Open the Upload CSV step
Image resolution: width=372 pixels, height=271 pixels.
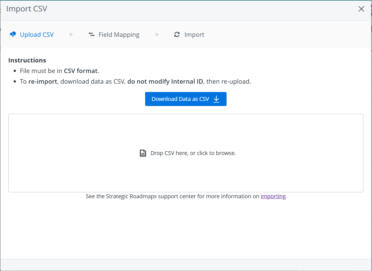tap(37, 34)
